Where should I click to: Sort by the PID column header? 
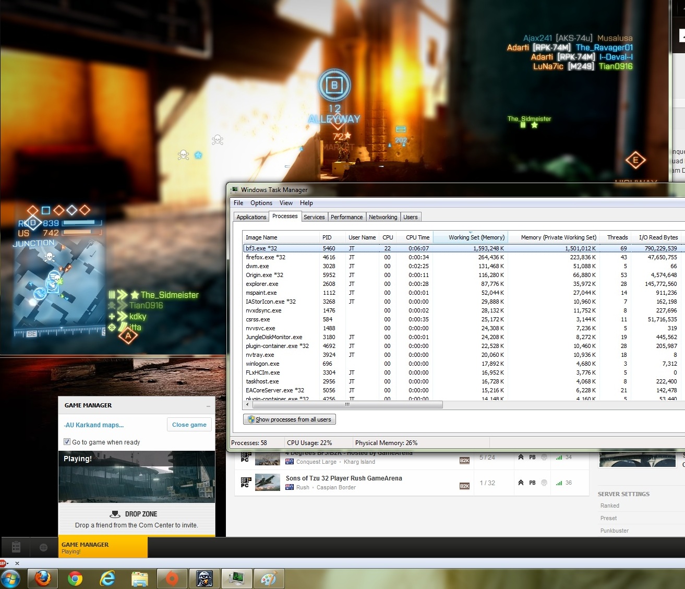click(332, 237)
